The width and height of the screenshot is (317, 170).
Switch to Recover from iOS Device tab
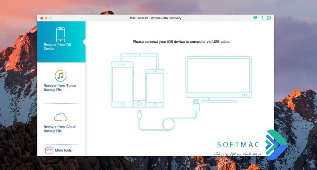pyautogui.click(x=61, y=42)
